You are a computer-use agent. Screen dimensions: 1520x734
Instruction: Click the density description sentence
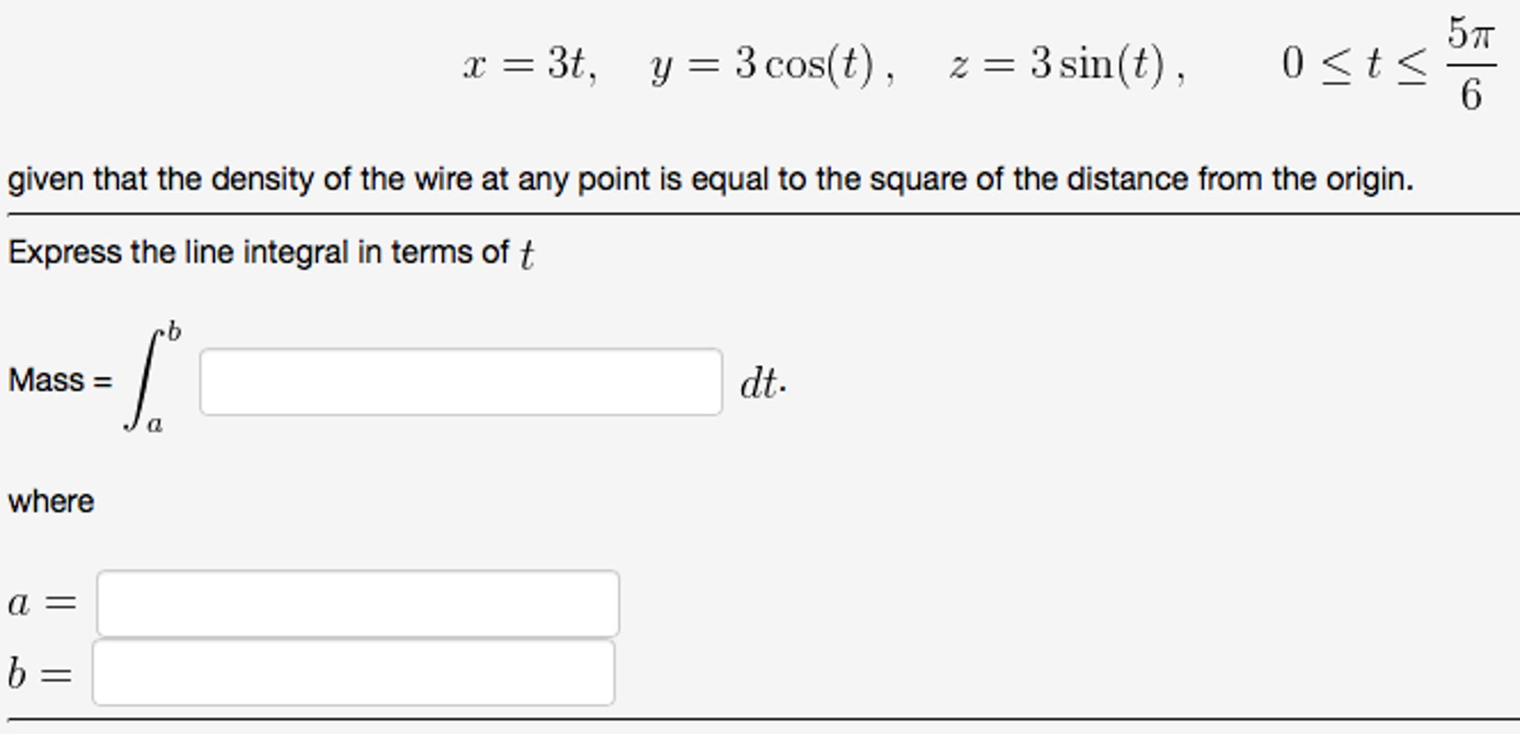[x=706, y=177]
